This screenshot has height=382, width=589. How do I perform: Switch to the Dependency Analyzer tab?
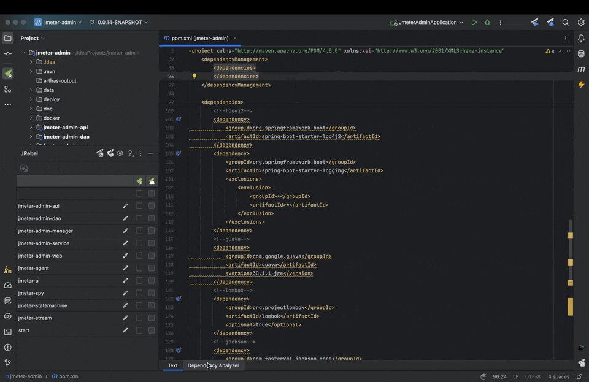point(214,365)
